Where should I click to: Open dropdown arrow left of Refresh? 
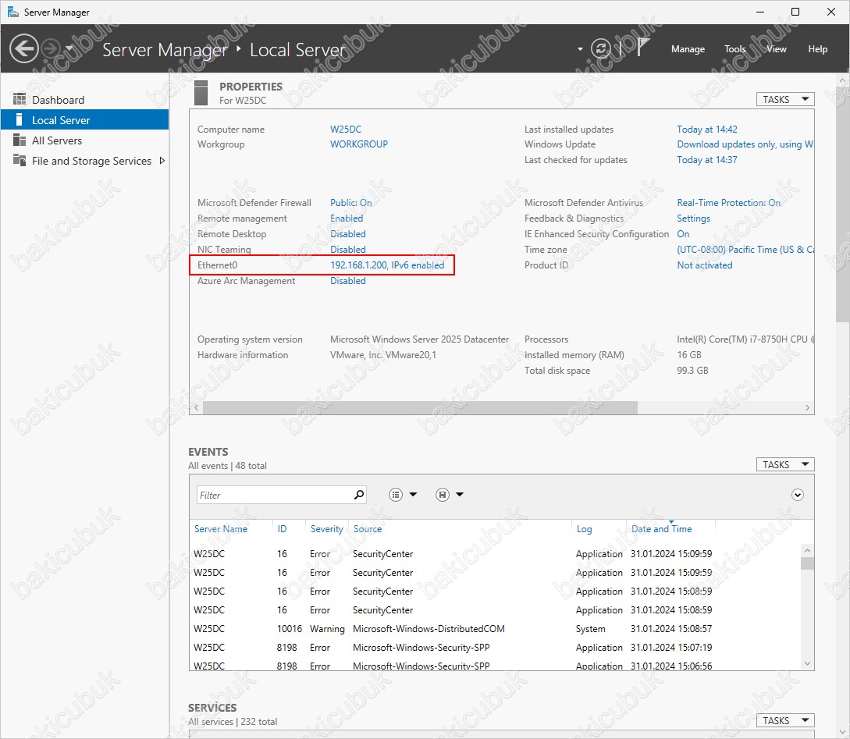click(580, 48)
